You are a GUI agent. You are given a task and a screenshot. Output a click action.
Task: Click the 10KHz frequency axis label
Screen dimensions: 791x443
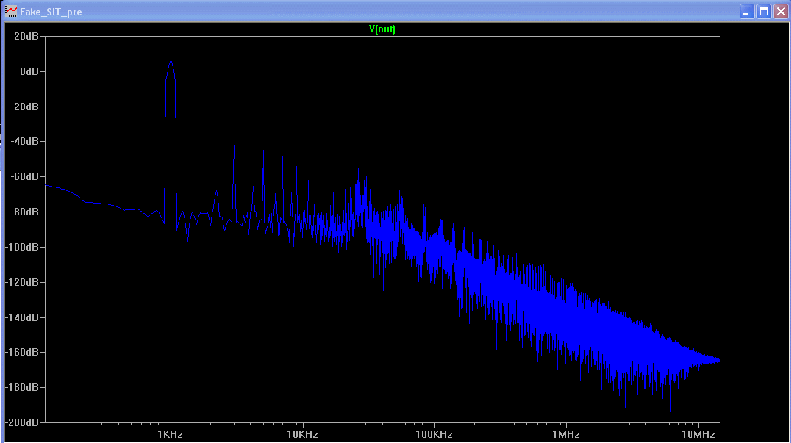(302, 434)
